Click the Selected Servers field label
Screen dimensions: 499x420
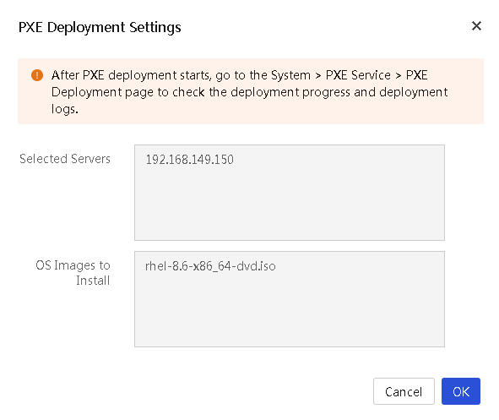65,159
